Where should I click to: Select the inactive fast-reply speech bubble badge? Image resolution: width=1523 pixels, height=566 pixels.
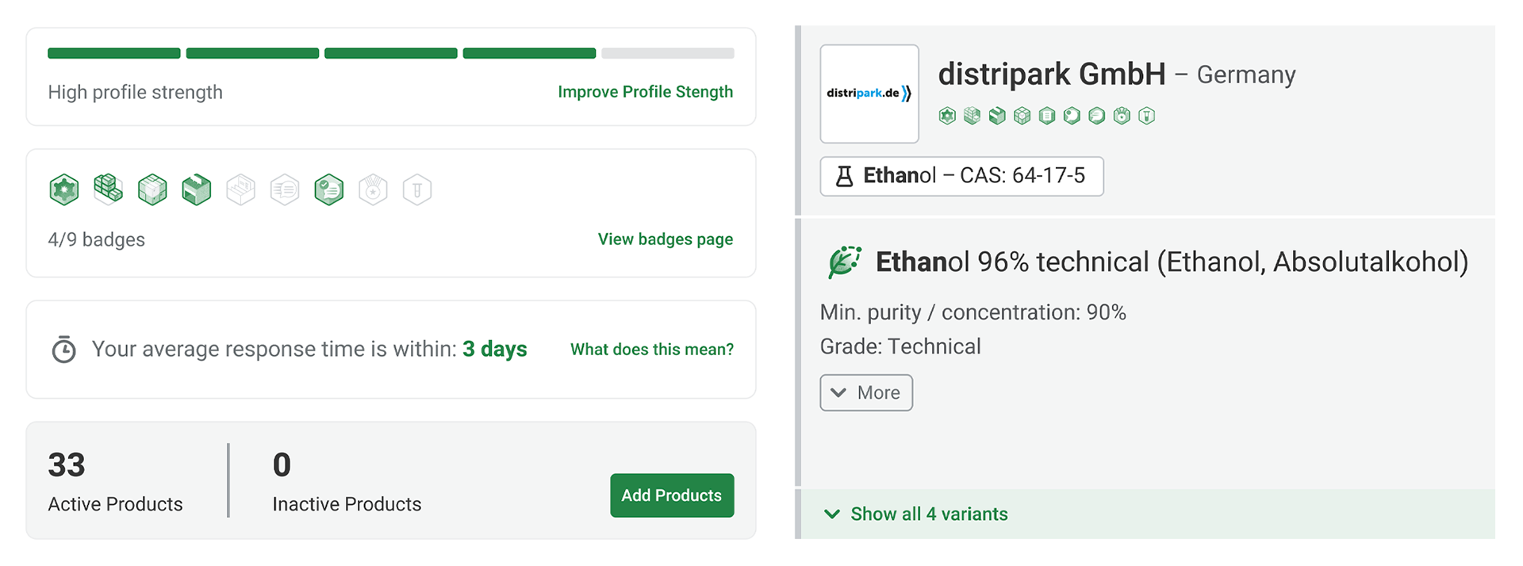pyautogui.click(x=285, y=190)
